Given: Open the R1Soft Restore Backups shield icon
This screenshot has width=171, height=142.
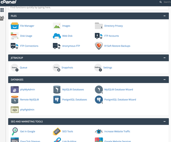Looking at the screenshot, I should click(99, 46).
